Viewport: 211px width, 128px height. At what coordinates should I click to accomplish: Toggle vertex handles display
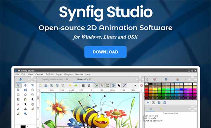(102, 86)
